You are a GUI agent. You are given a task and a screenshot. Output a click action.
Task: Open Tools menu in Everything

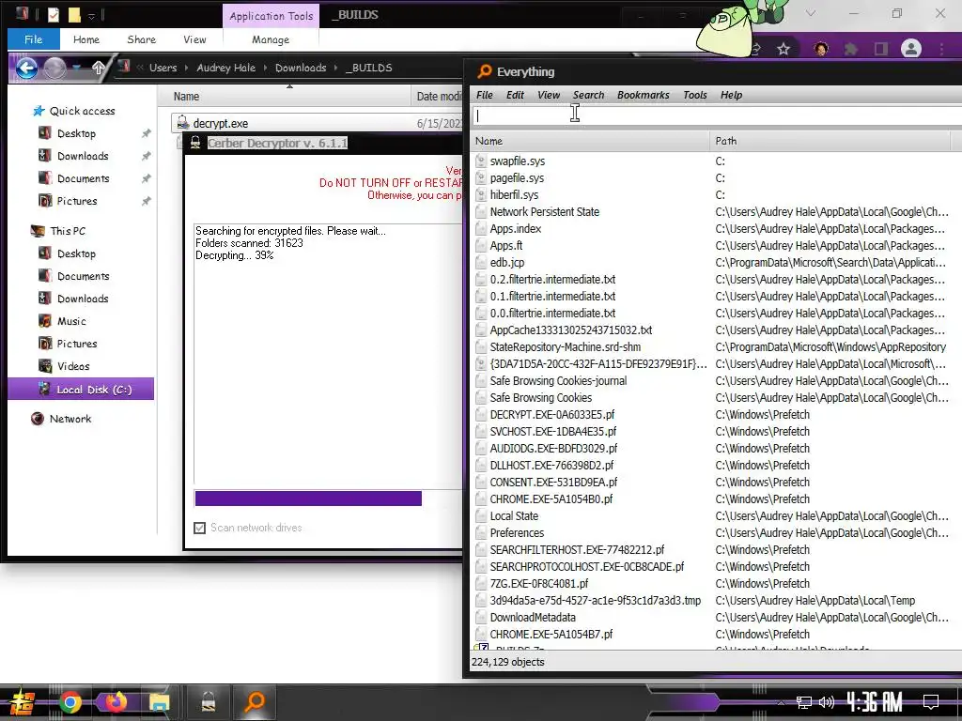click(x=694, y=95)
